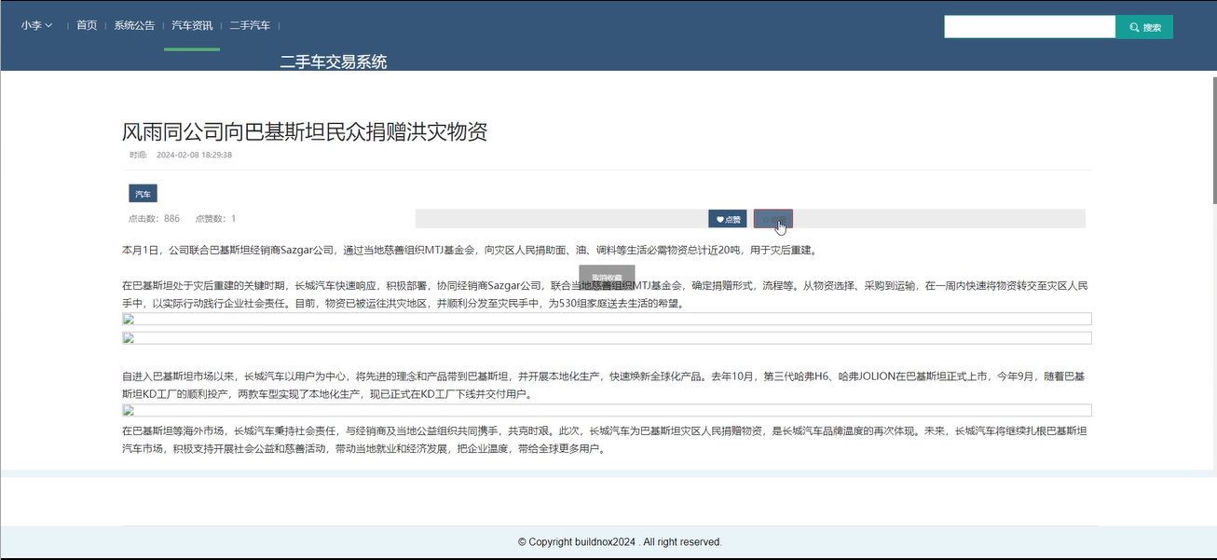Click the paragraph starting 在巴基斯坦等海外市场
Viewport: 1217px width, 560px height.
click(605, 440)
